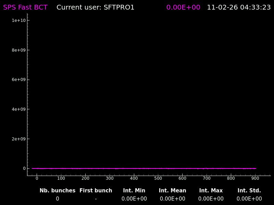Select the Int. Mean column header
The height and width of the screenshot is (205, 274).
pos(173,191)
